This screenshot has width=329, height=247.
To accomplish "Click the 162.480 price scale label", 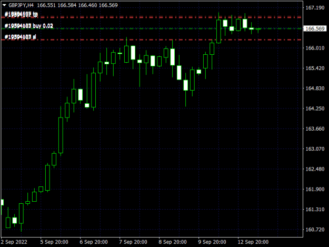I will [x=315, y=169].
